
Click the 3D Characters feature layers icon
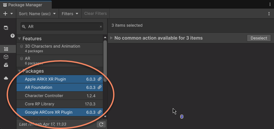(22, 46)
